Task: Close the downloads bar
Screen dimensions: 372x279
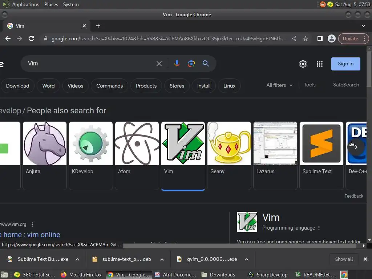Action: pyautogui.click(x=365, y=259)
